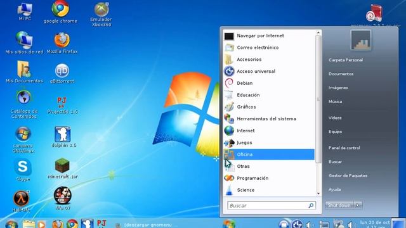Image resolution: width=406 pixels, height=228 pixels.
Task: Open the Skype desktop icon
Action: point(23,170)
